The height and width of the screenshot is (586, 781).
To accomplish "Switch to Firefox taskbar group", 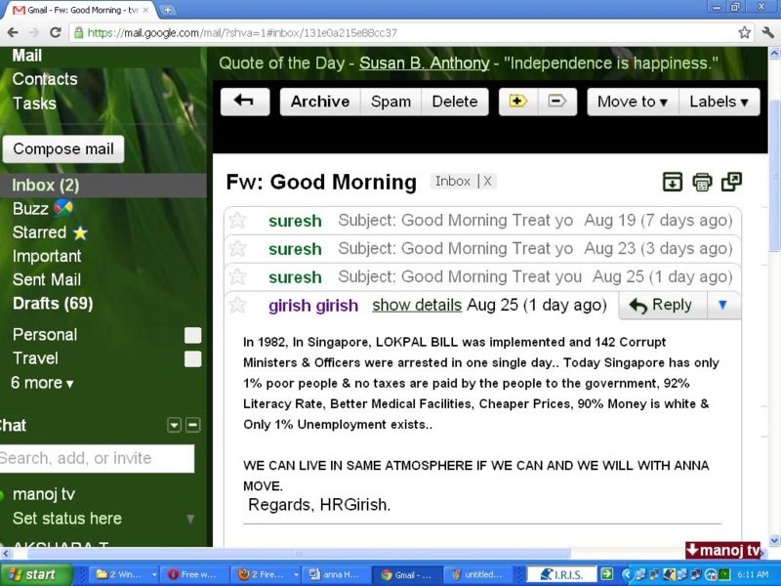I will 267,574.
